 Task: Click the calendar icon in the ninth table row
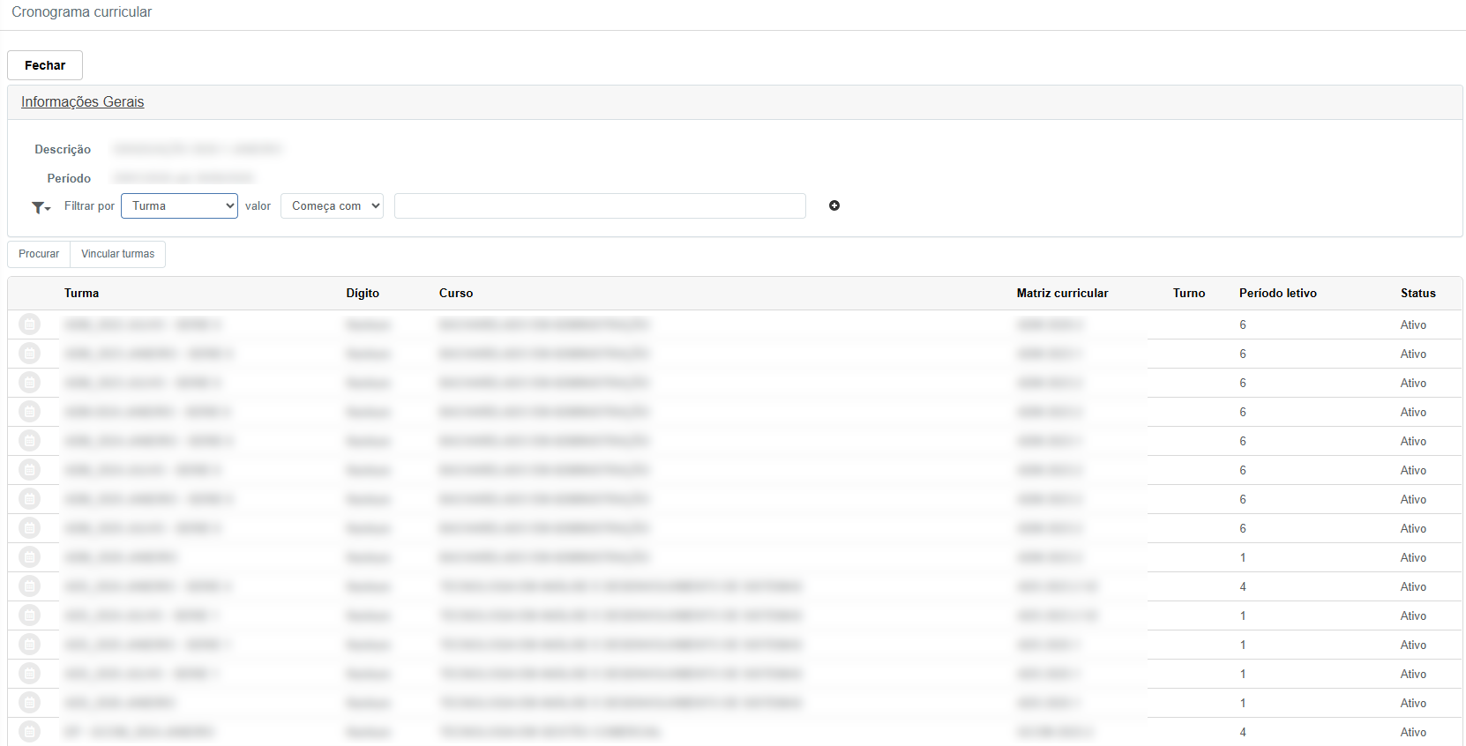[x=29, y=557]
